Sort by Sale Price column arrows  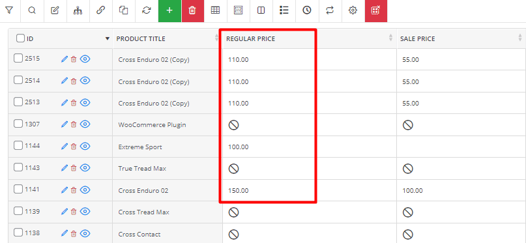(520, 38)
